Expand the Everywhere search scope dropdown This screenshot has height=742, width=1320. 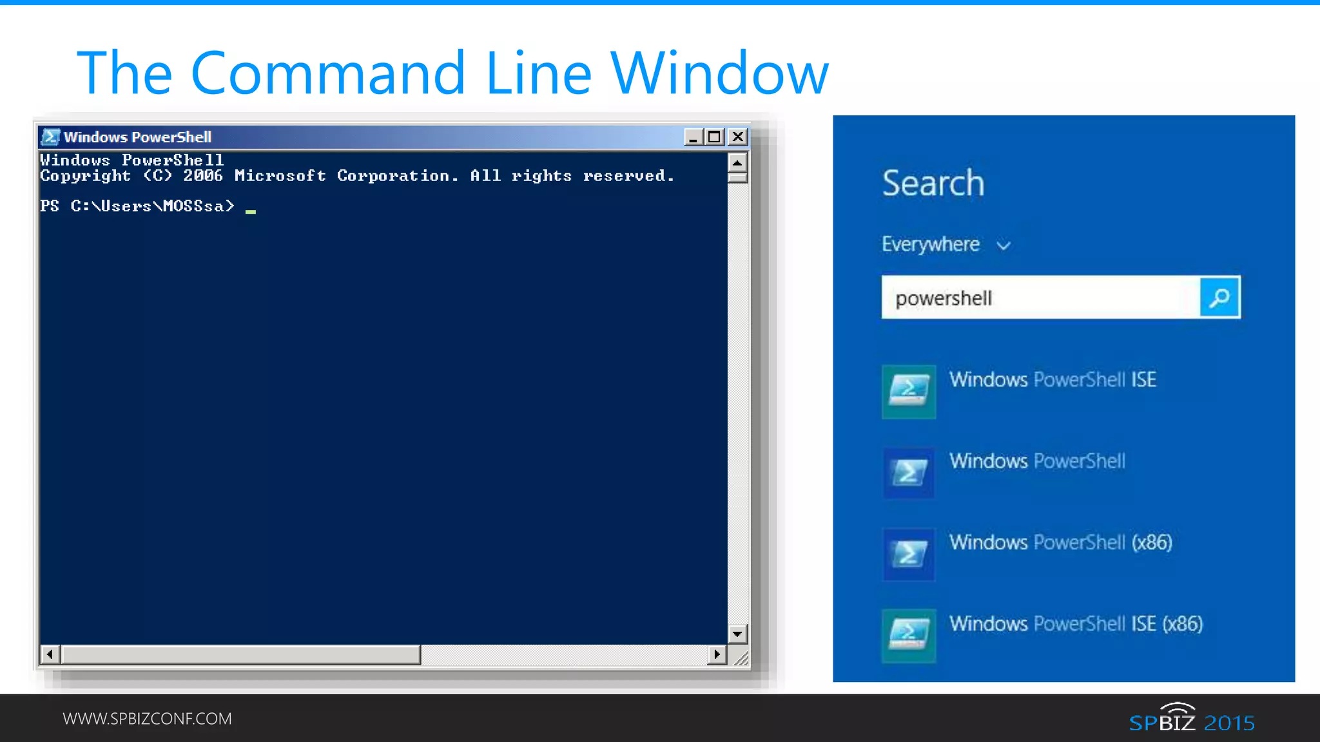[x=946, y=244]
